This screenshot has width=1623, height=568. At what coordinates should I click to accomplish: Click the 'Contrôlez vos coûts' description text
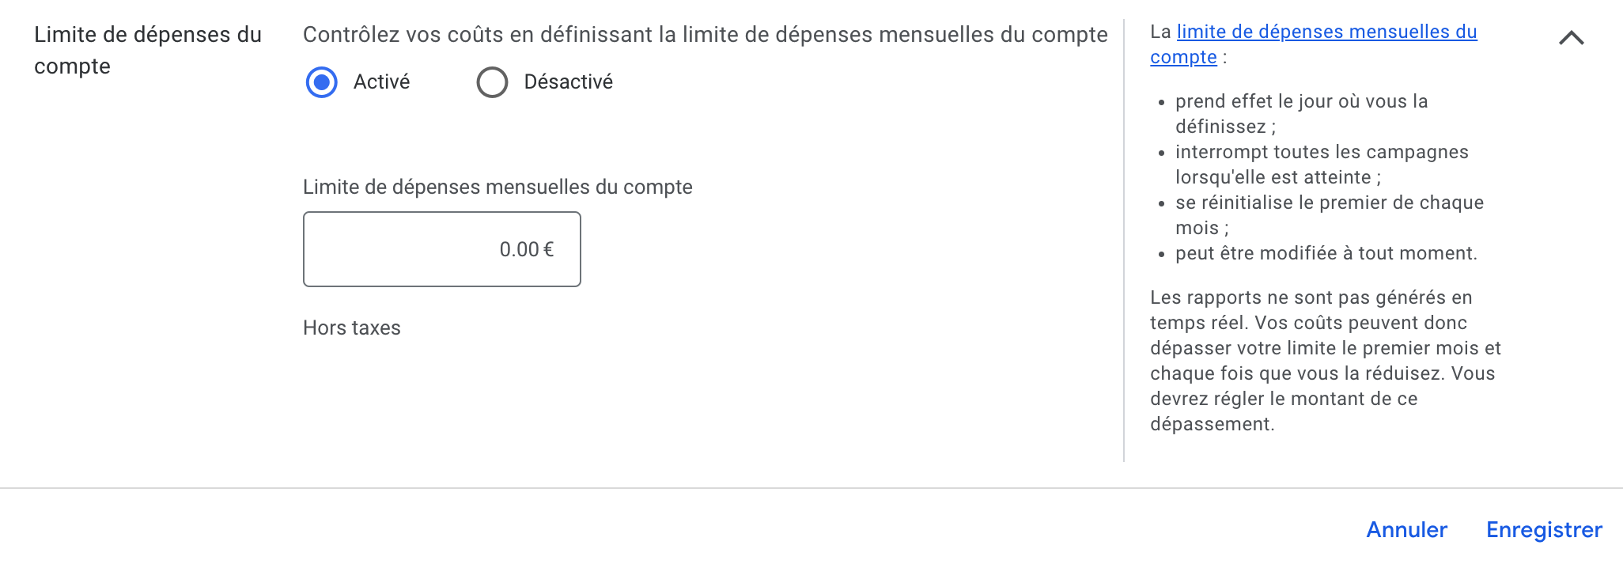point(705,35)
